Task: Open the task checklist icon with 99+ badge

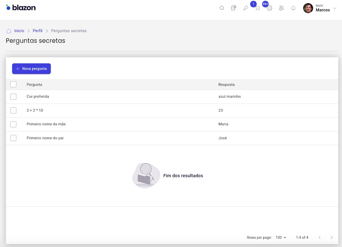Action: click(x=269, y=8)
